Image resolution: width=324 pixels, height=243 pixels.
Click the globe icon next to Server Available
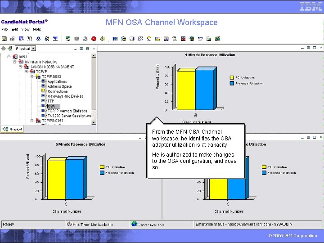[x=134, y=224]
